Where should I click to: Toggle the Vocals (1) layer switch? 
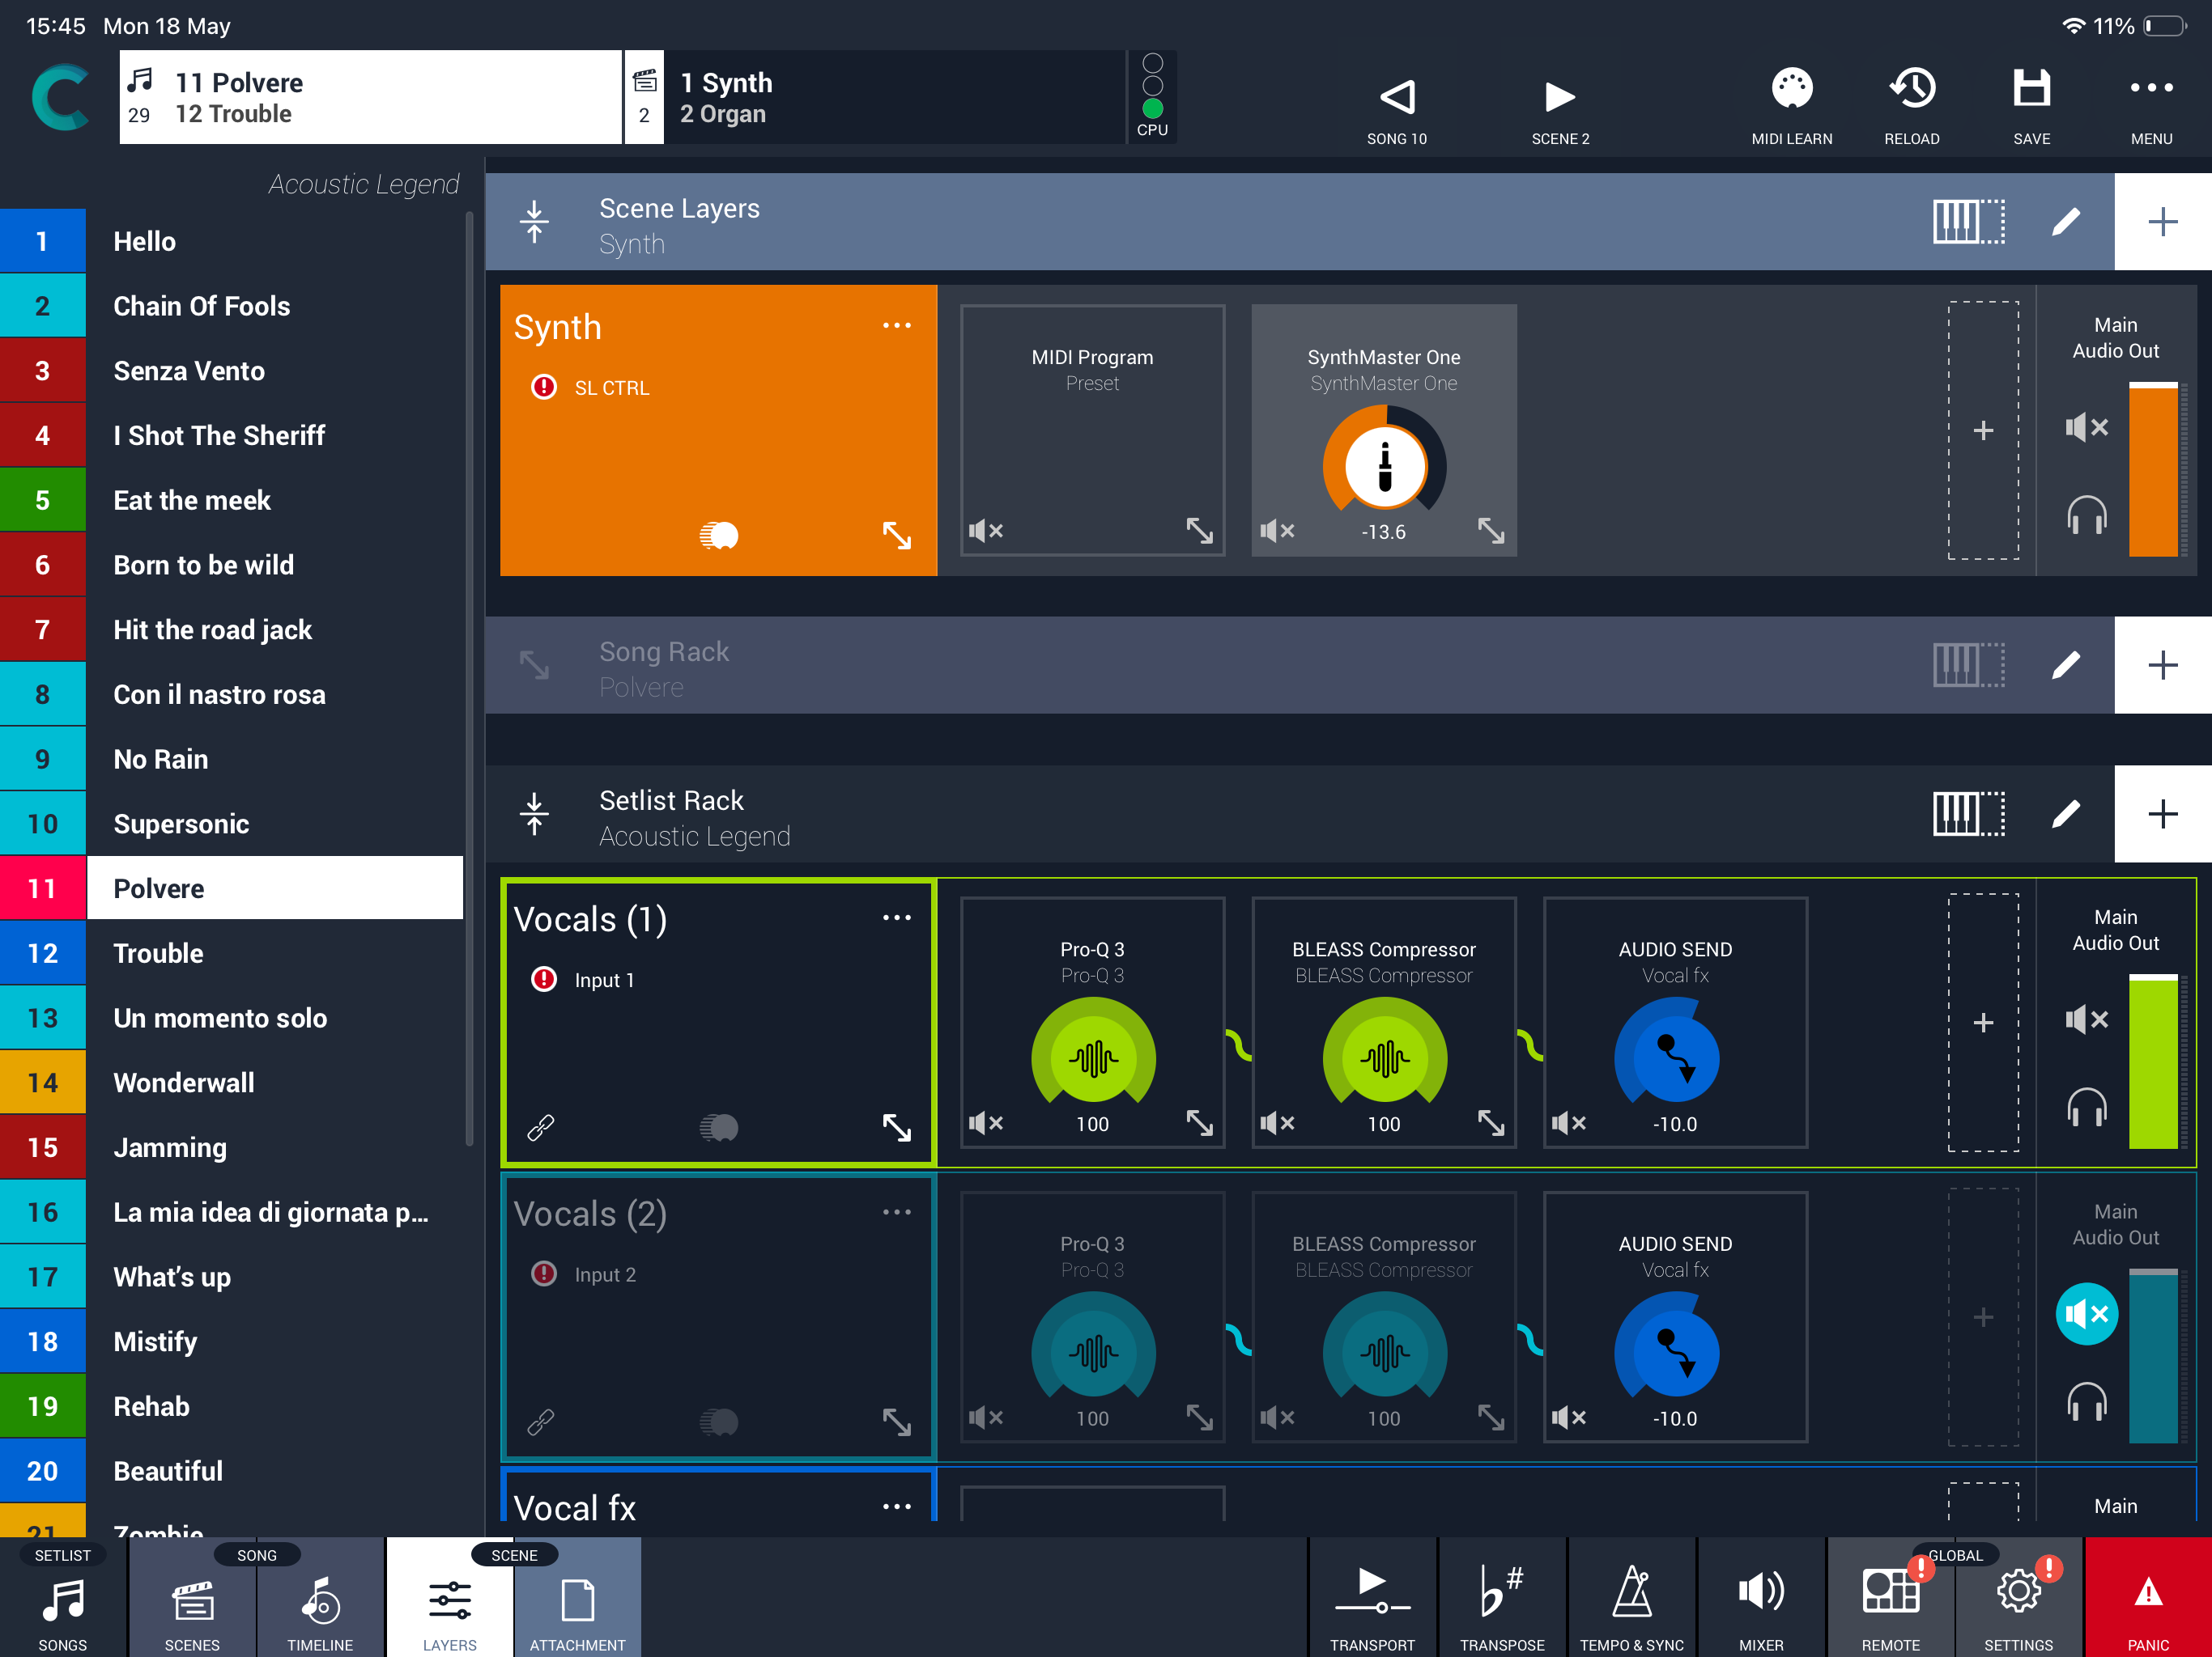point(718,1127)
